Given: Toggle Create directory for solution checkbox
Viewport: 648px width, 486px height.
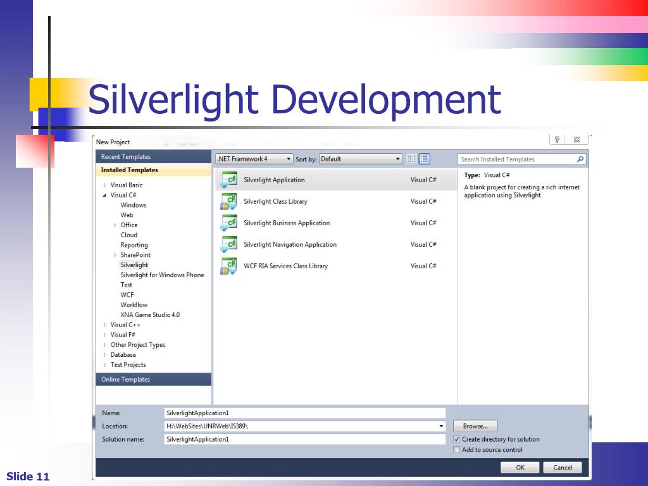Looking at the screenshot, I should 457,439.
